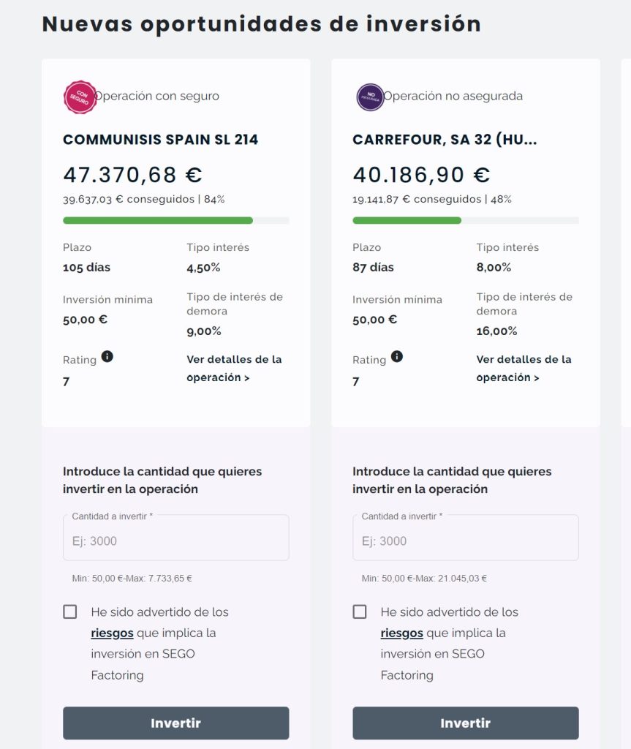Click the 84% funding progress bar
The height and width of the screenshot is (749, 631).
point(175,220)
